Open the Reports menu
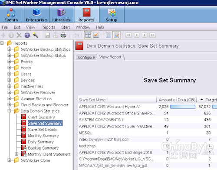217x170 pixels. coord(48,27)
